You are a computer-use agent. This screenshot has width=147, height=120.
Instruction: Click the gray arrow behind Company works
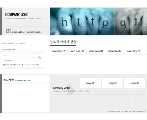[x=71, y=88]
